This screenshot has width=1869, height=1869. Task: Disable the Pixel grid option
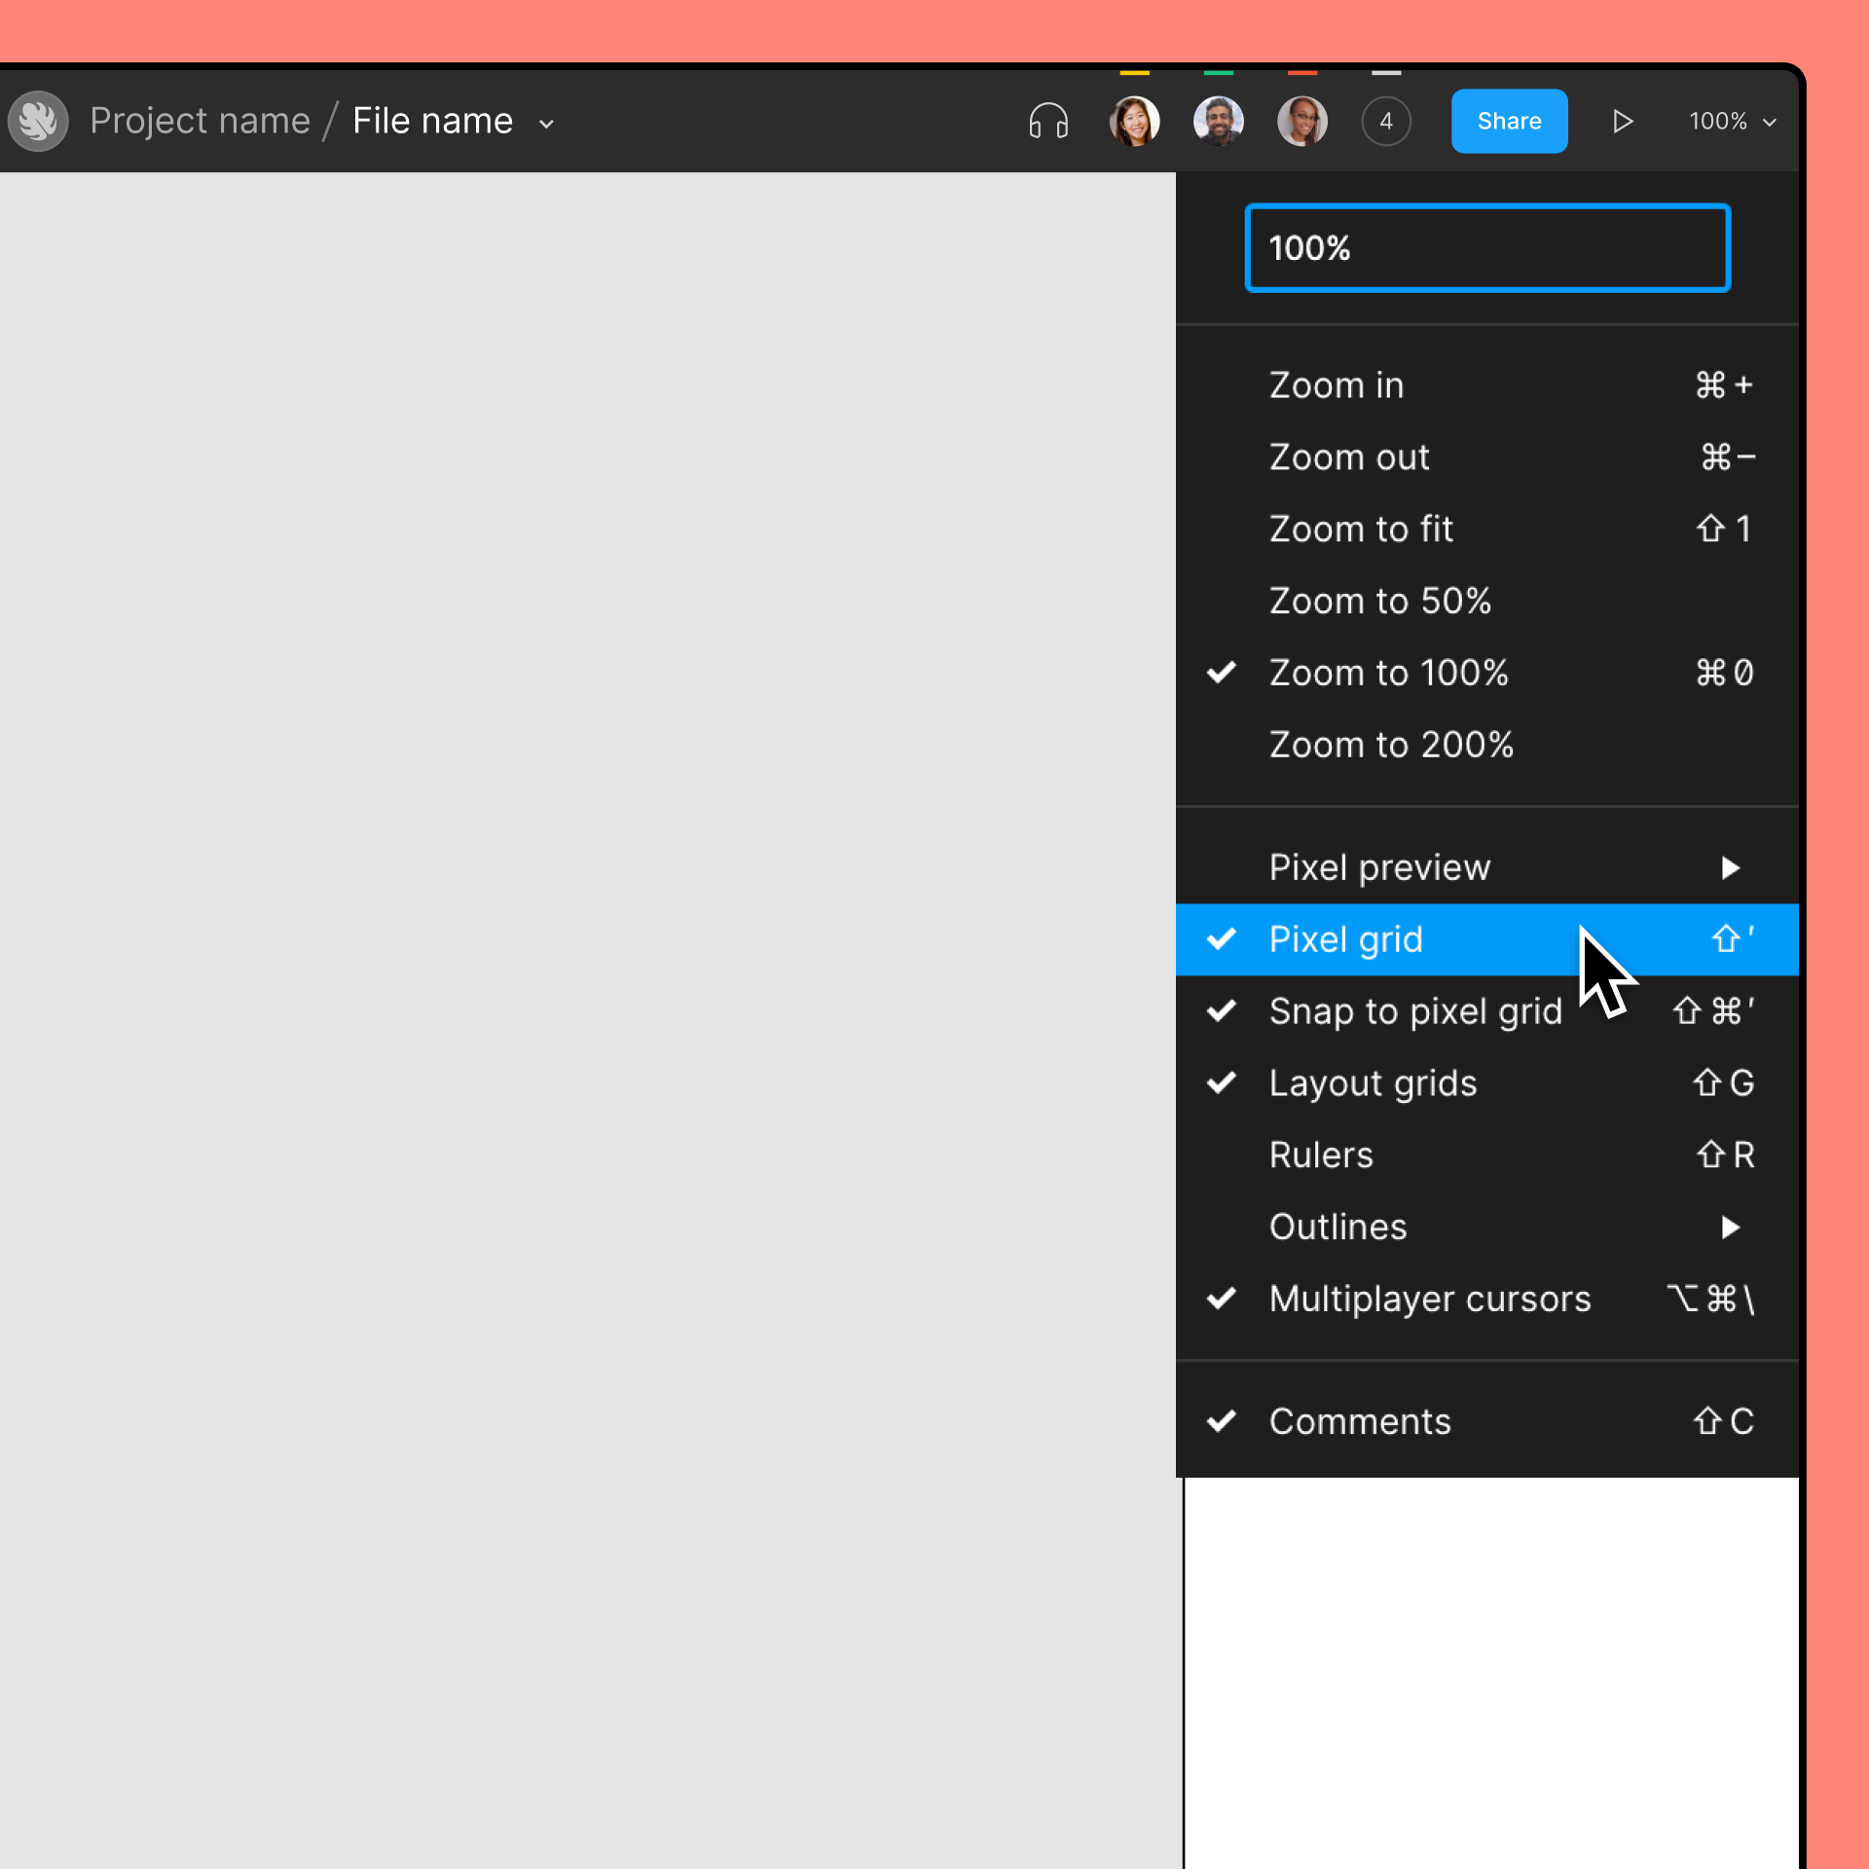(1346, 938)
